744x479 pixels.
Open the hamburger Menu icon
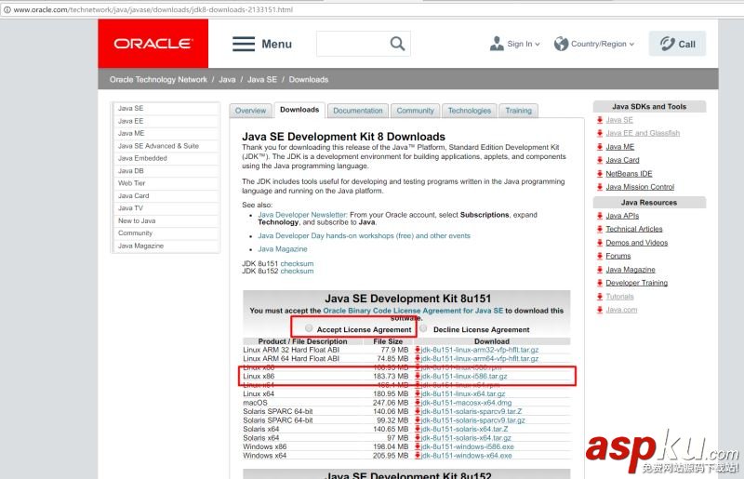244,44
